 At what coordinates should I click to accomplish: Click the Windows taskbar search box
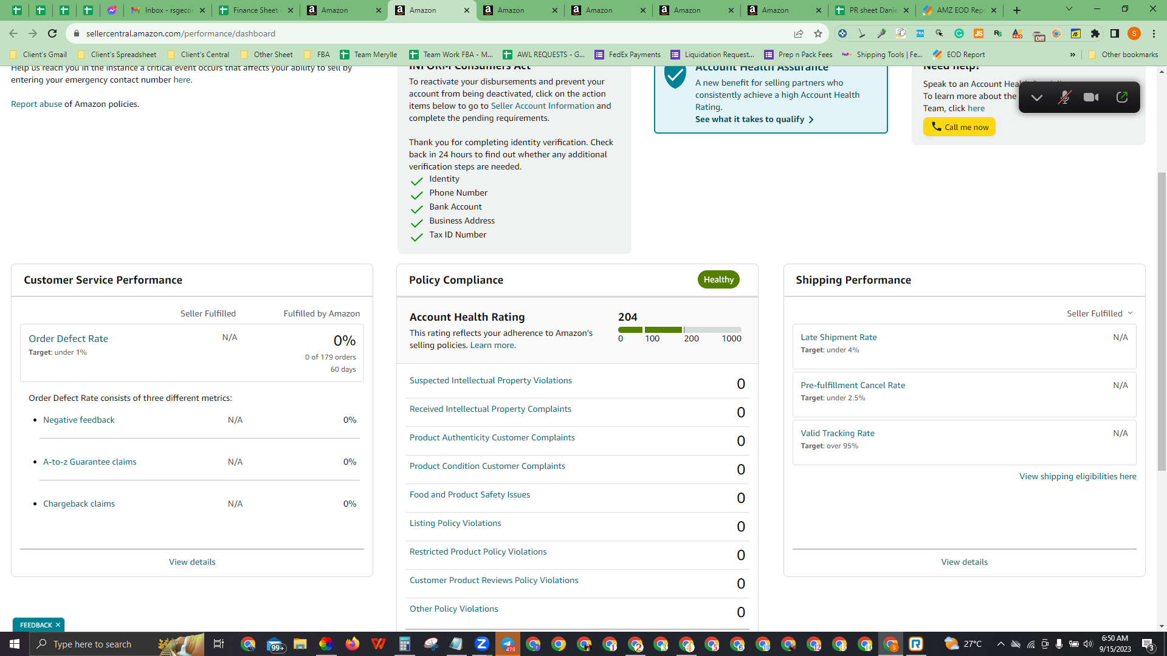(x=117, y=644)
